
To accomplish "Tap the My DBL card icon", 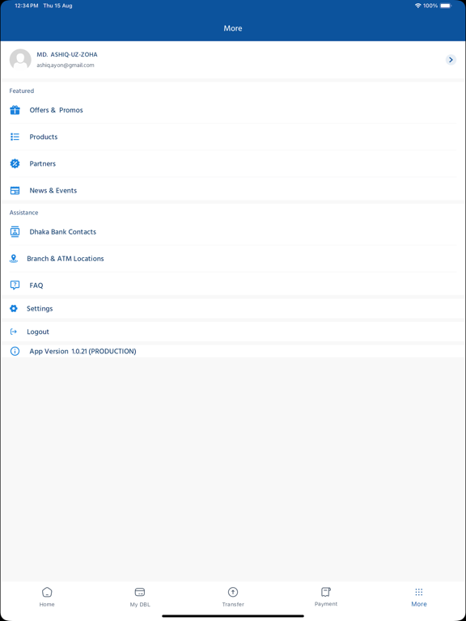I will pyautogui.click(x=140, y=592).
